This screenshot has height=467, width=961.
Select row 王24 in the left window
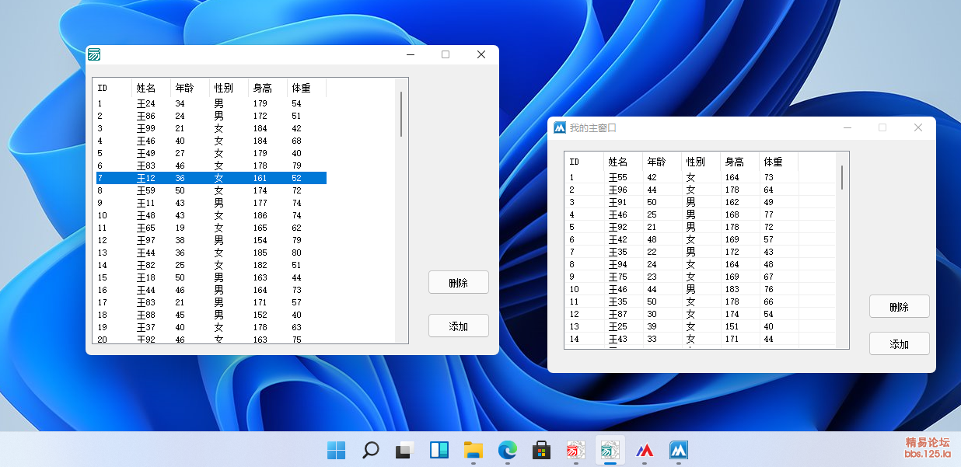click(x=210, y=103)
